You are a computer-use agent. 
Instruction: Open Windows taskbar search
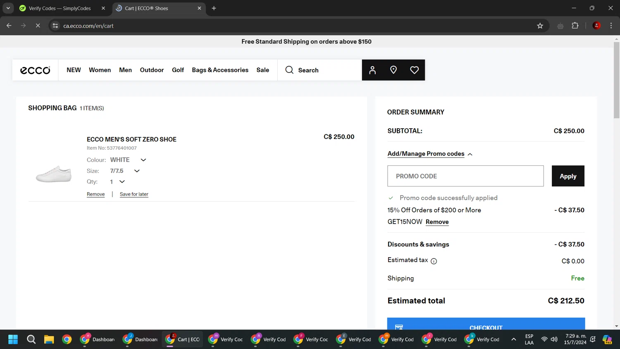coord(31,339)
